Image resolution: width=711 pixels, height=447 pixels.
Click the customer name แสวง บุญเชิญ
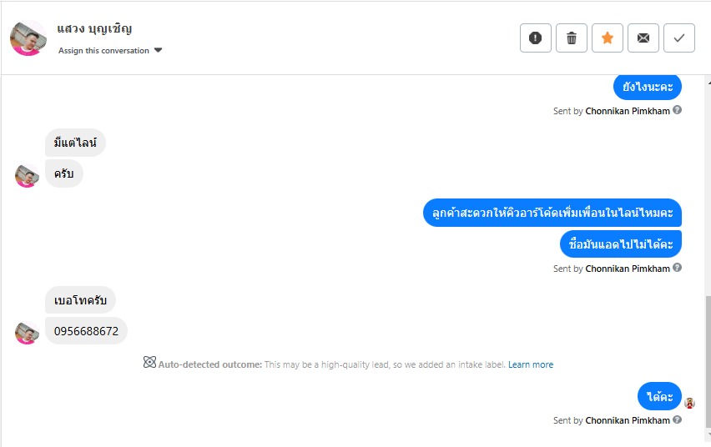94,29
